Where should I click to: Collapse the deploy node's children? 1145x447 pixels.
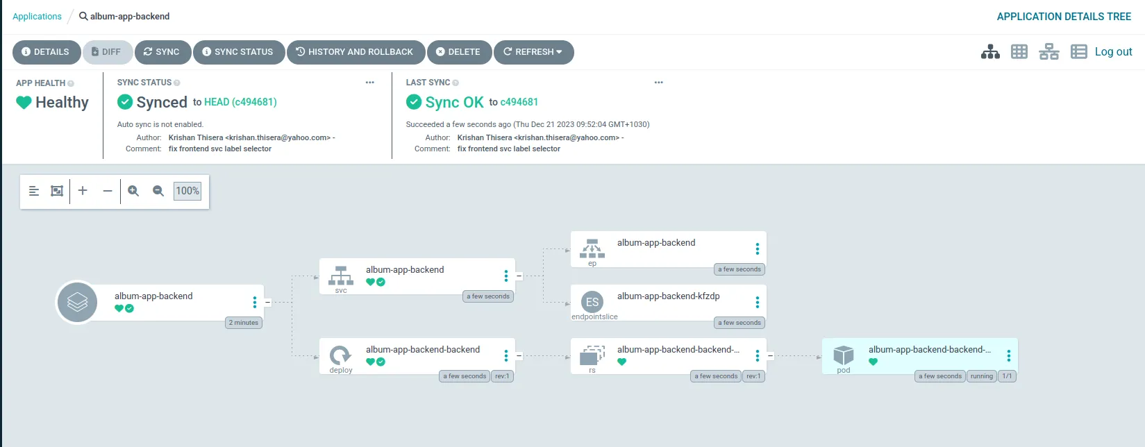(519, 355)
